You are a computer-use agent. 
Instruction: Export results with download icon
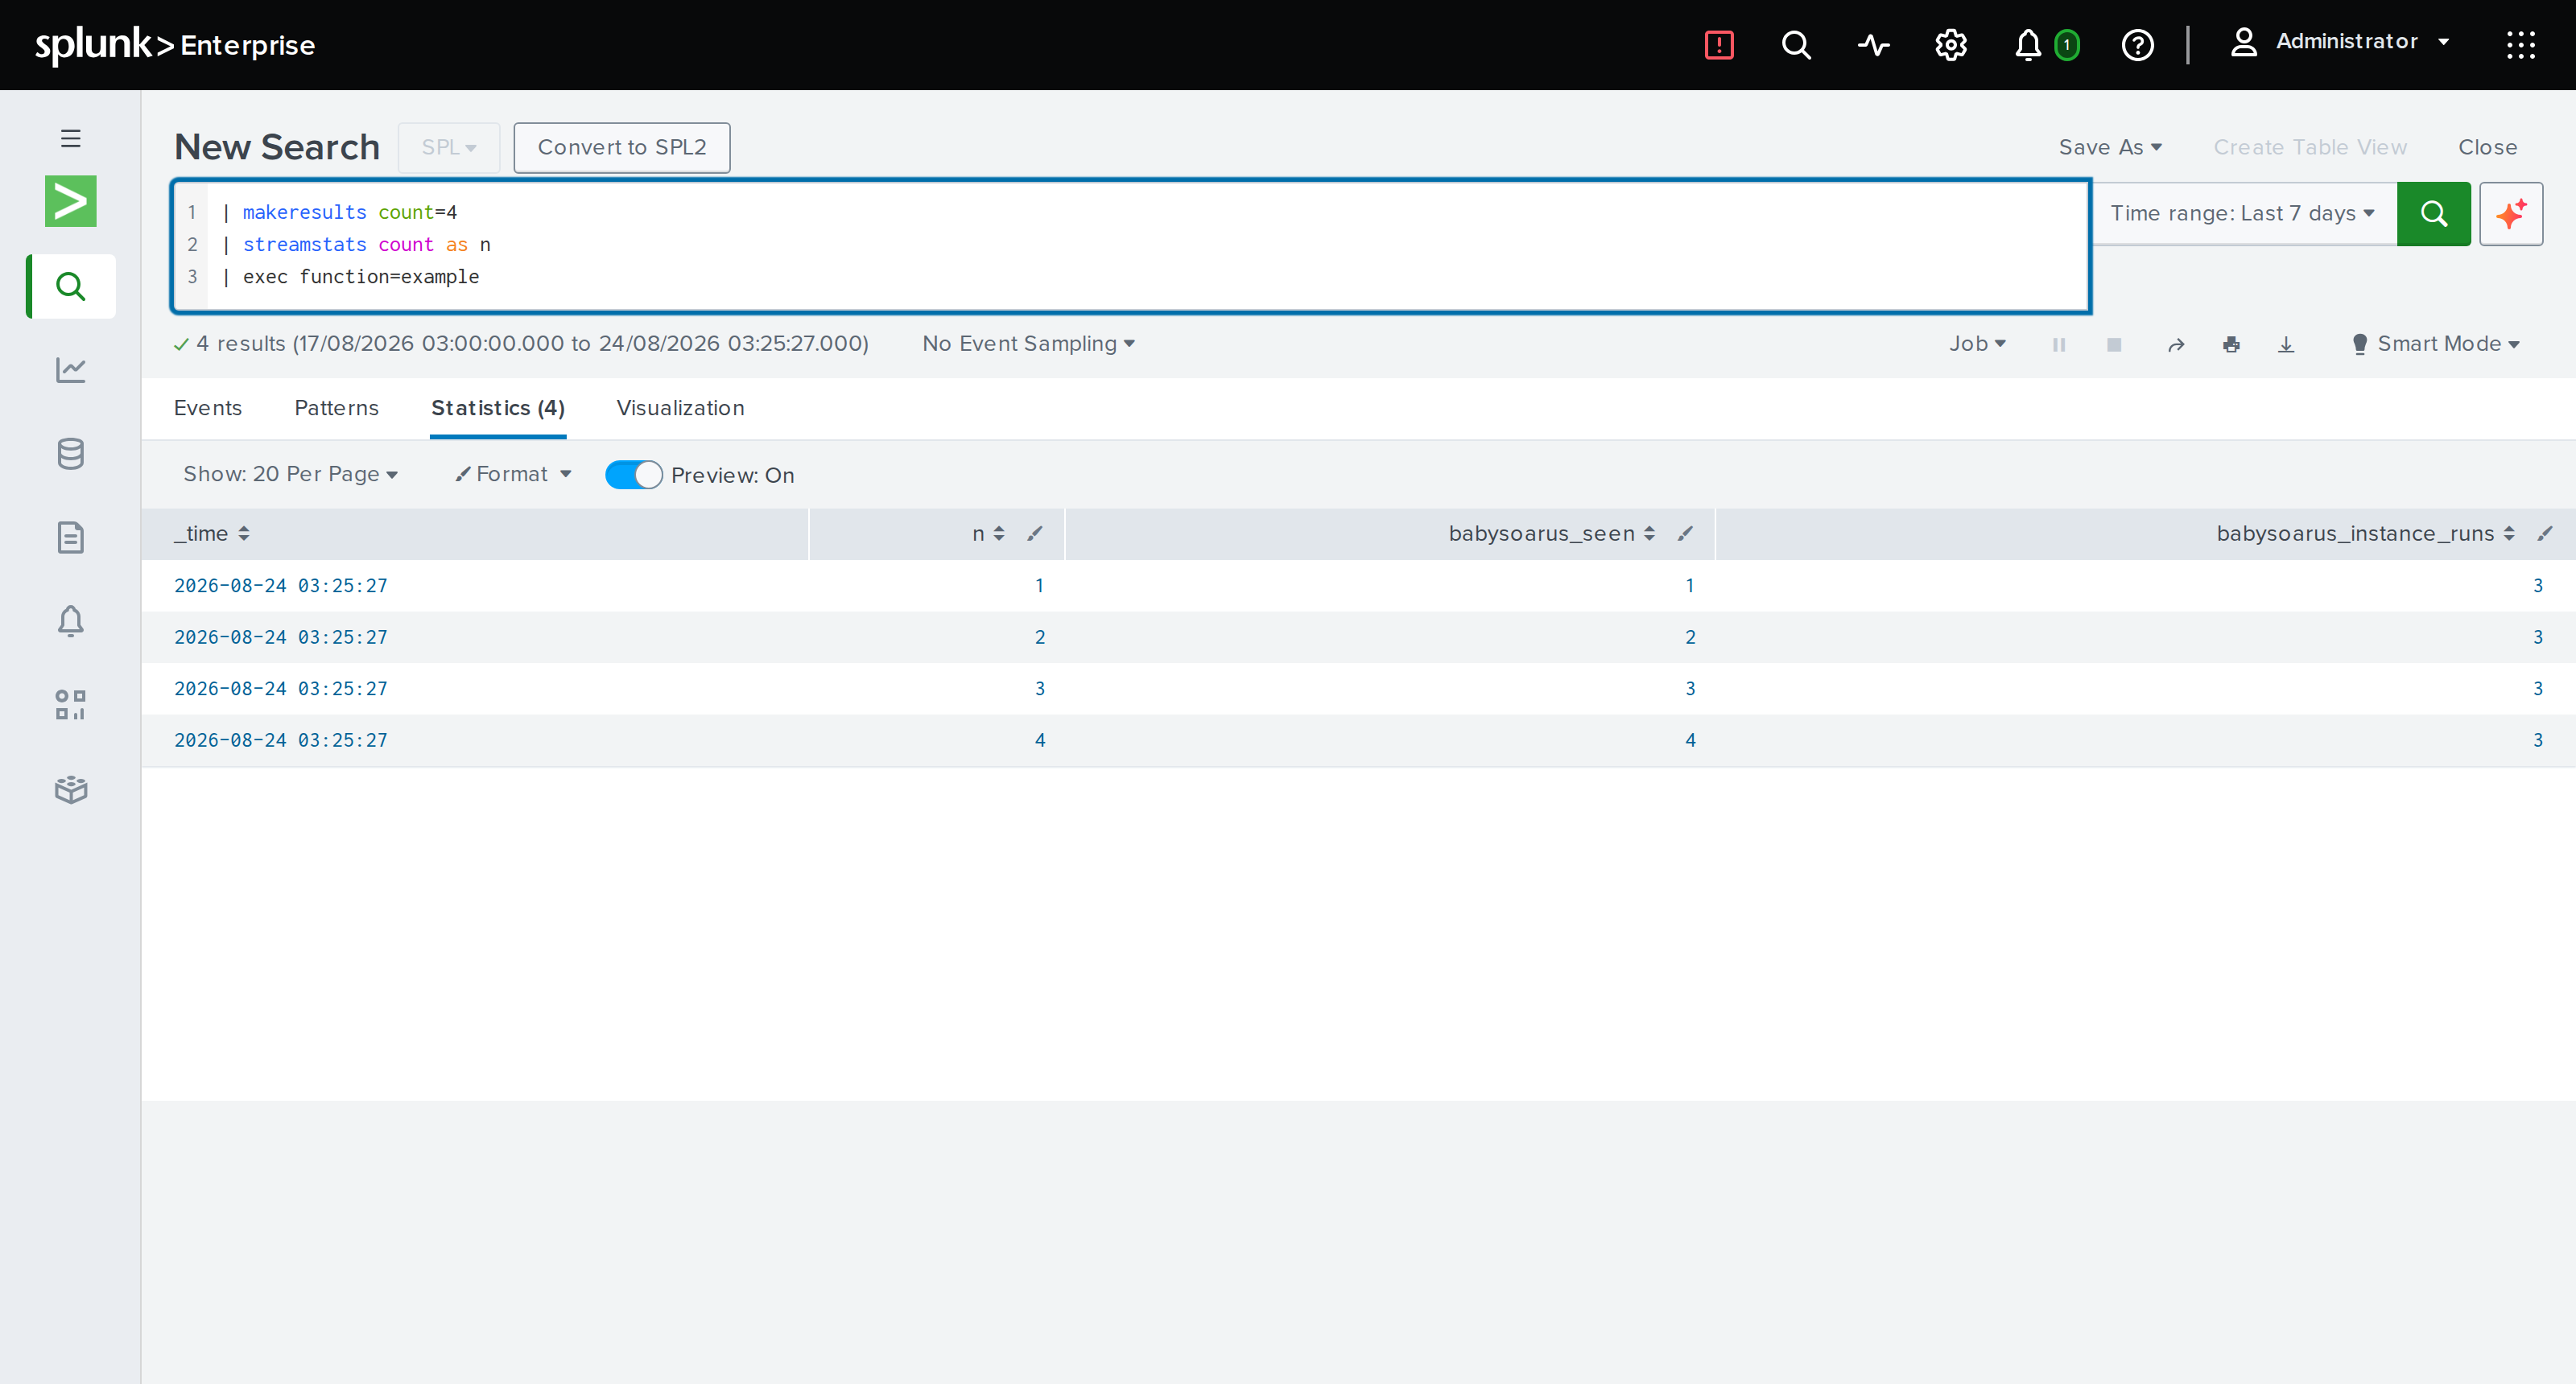coord(2286,344)
